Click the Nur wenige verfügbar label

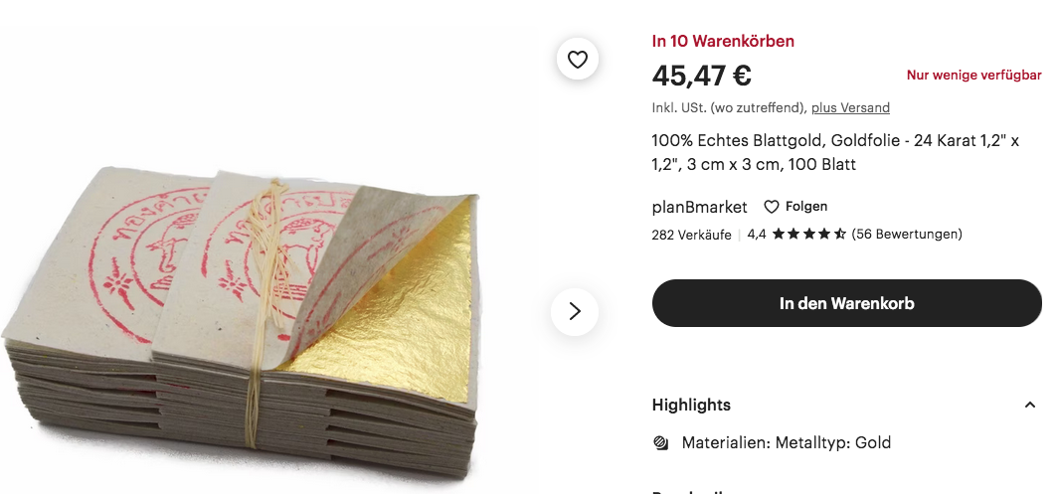pyautogui.click(x=974, y=76)
